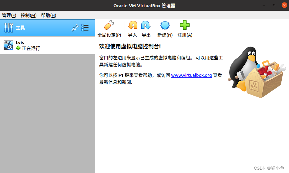The width and height of the screenshot is (289, 173).
Task: Click the 新建(N) new machine icon
Action: [165, 25]
